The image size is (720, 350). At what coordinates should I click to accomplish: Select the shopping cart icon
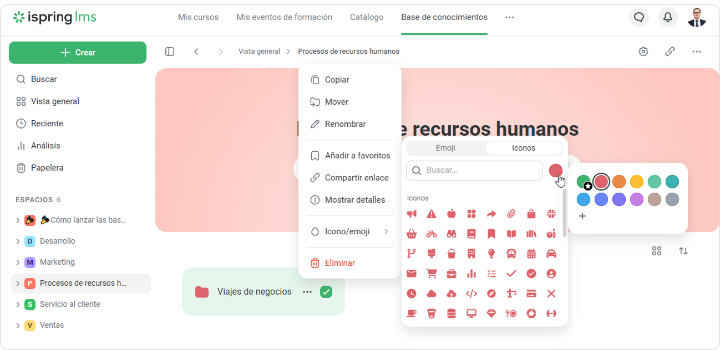432,274
